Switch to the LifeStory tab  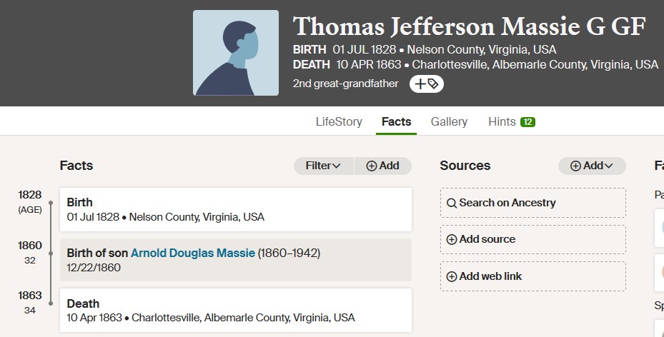click(339, 122)
